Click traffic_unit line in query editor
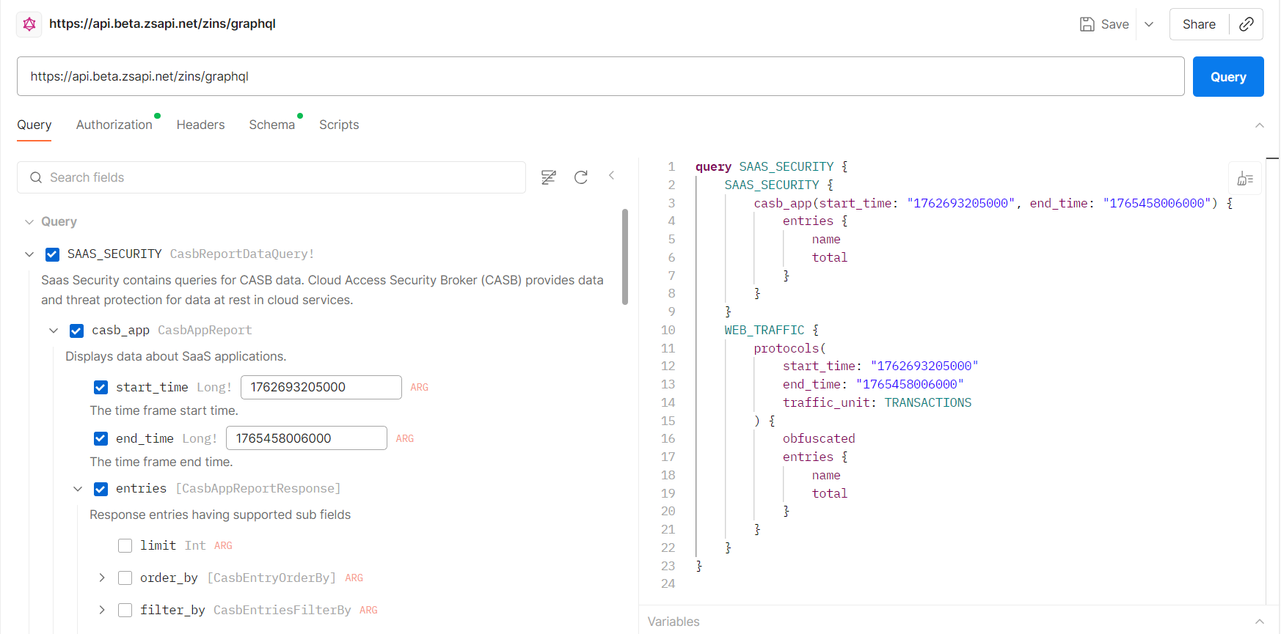The image size is (1281, 634). click(877, 402)
